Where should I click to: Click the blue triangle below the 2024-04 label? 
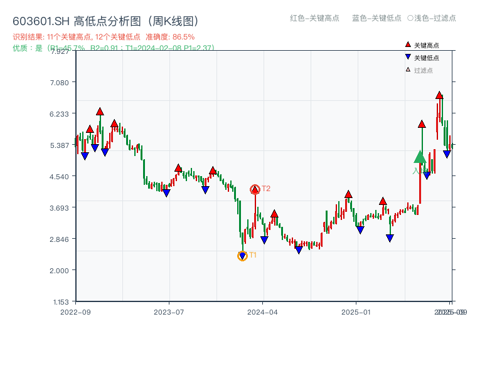[x=264, y=238]
